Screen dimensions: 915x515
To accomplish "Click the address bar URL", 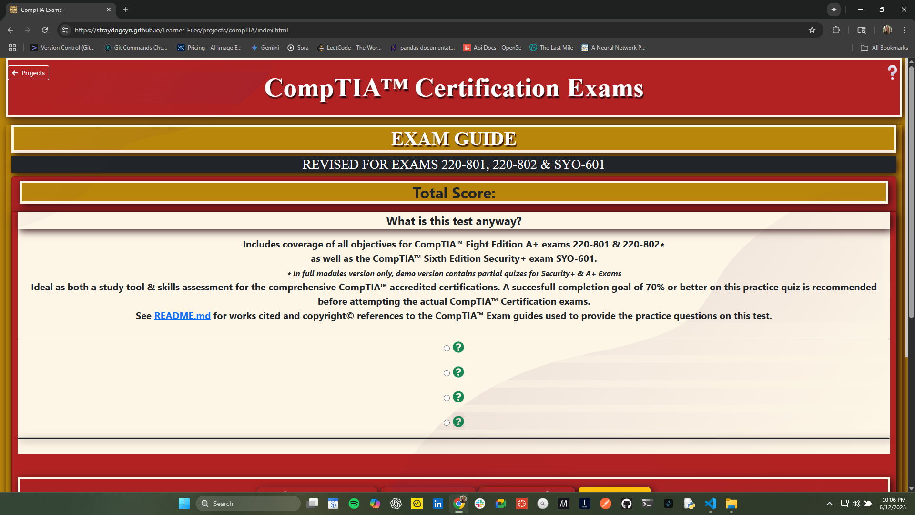I will [x=181, y=30].
